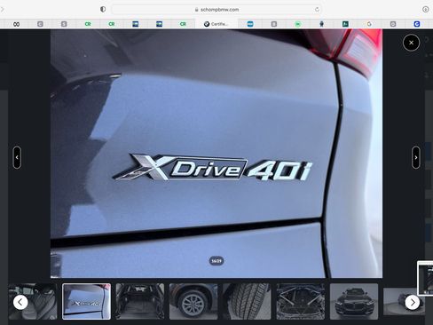Open the tire tread close-up thumbnail
This screenshot has width=433, height=325.
pyautogui.click(x=247, y=301)
